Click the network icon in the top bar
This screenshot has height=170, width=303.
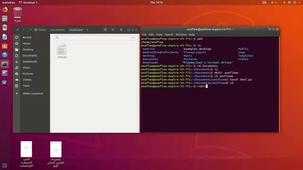[284, 2]
